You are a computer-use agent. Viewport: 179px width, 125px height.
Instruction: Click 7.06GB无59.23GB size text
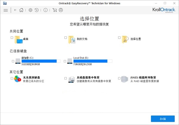click(83, 64)
